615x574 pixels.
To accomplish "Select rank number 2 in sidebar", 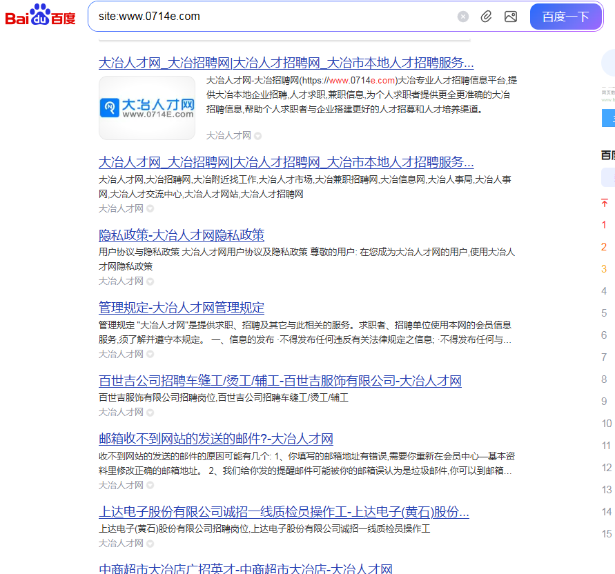I will click(604, 246).
